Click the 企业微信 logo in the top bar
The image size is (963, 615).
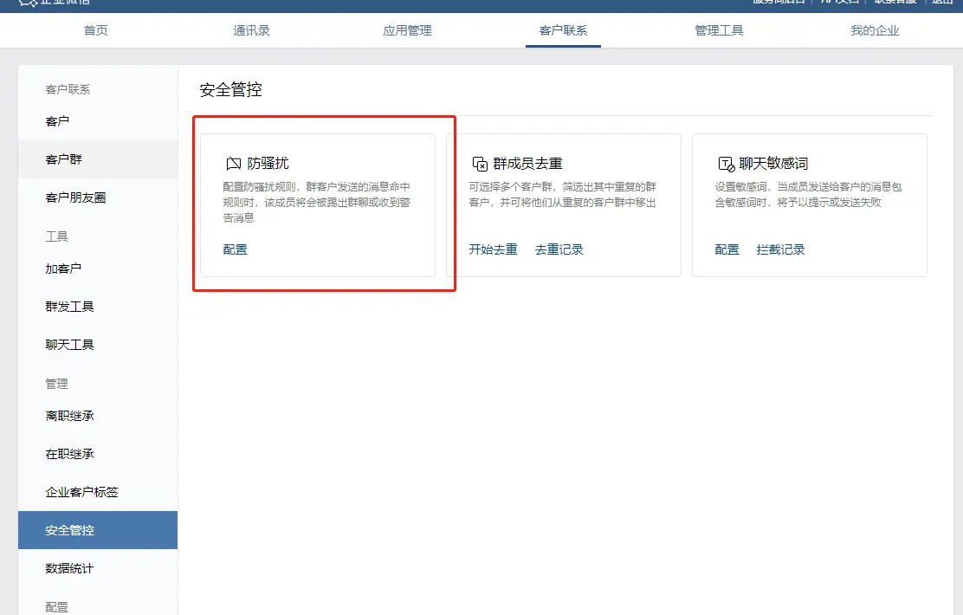tap(48, 4)
